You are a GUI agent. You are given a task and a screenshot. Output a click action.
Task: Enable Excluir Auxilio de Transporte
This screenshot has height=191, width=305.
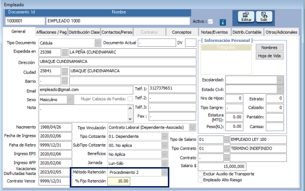click(x=200, y=174)
